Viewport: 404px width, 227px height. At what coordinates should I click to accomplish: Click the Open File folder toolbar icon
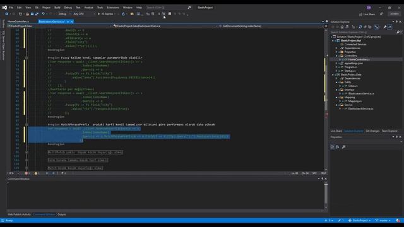pos(27,14)
